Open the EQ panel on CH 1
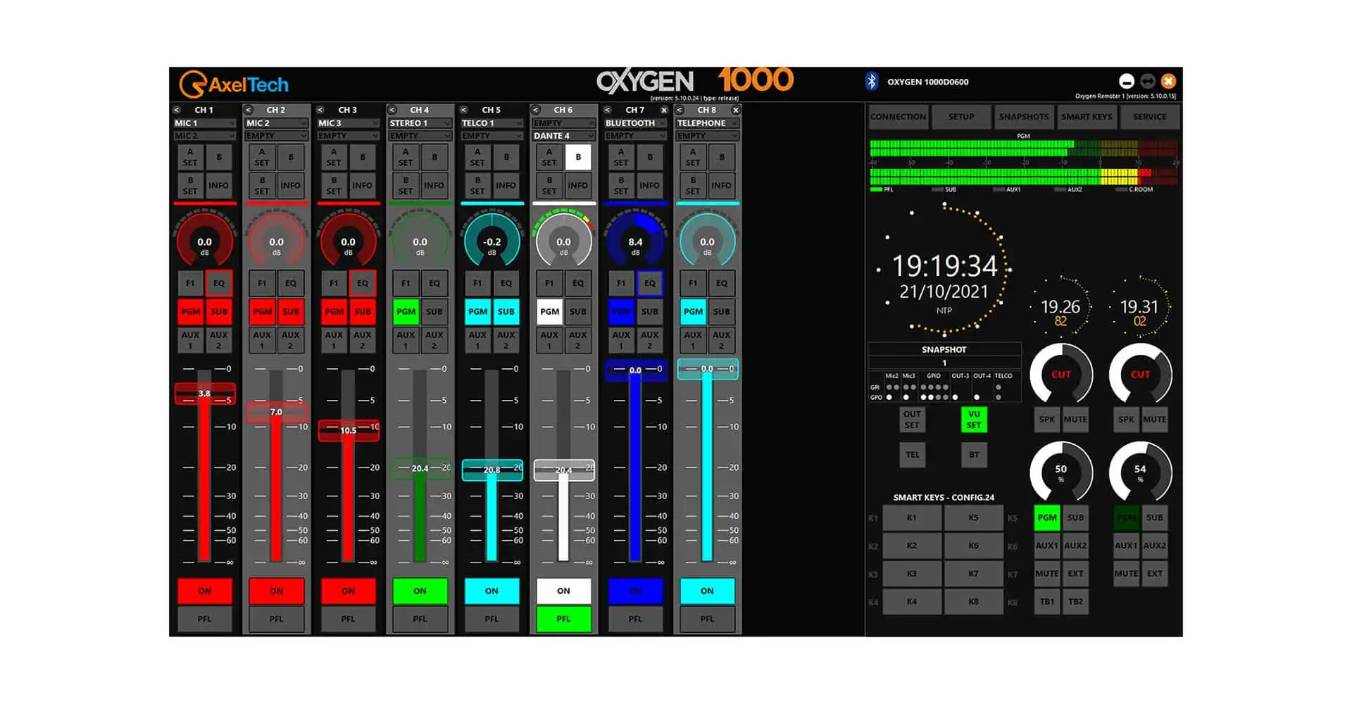This screenshot has height=704, width=1352. [x=219, y=282]
